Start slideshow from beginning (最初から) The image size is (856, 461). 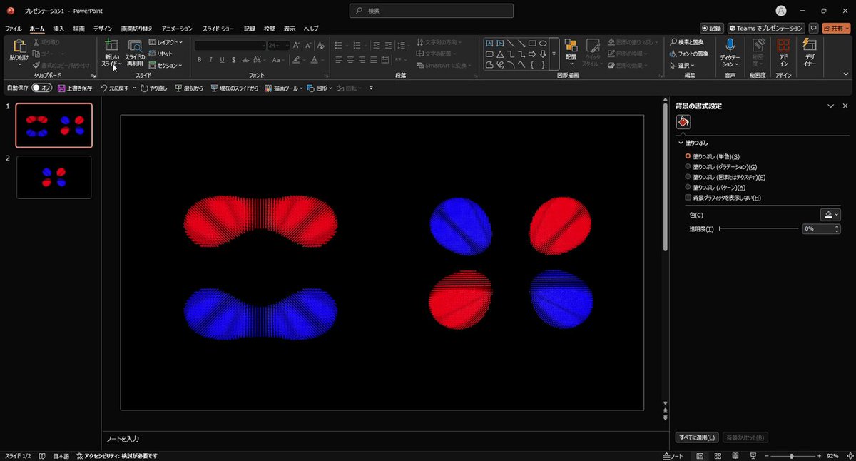pos(189,88)
